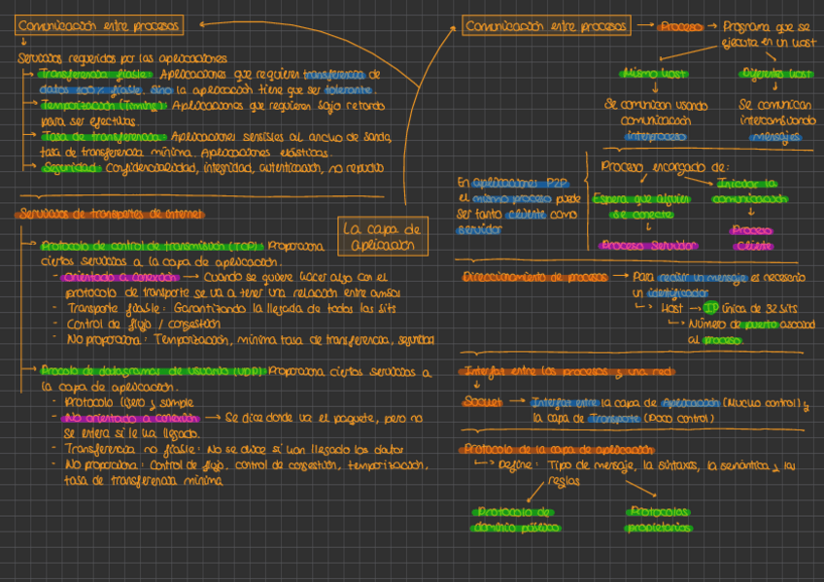The height and width of the screenshot is (582, 824).
Task: Click the green highlighted "Diferente host"
Action: pos(776,74)
